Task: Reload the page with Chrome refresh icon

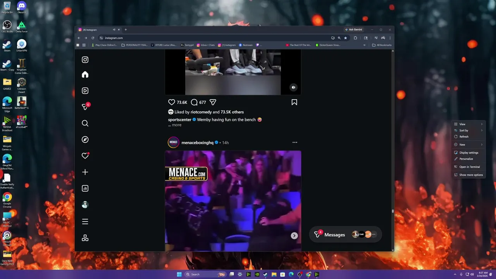Action: pyautogui.click(x=93, y=38)
